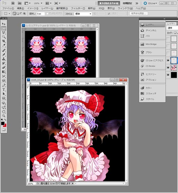Select the Polygonal Lasso tool

tap(4, 32)
